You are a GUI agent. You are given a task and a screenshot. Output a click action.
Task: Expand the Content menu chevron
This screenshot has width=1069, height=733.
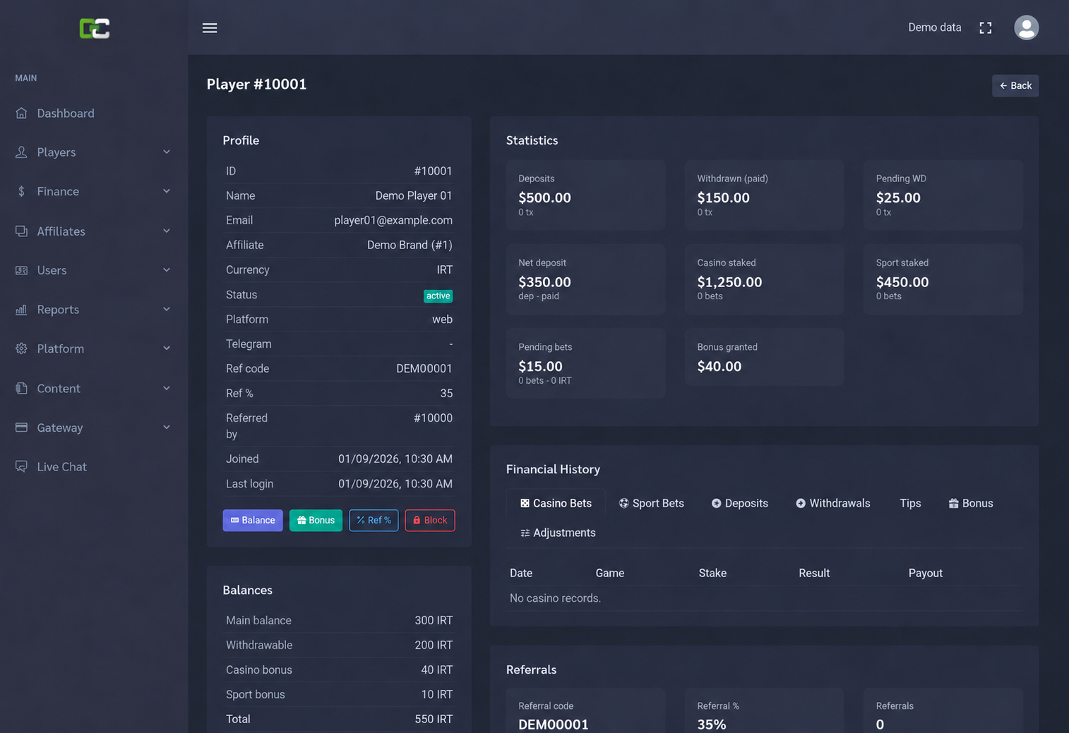(167, 388)
